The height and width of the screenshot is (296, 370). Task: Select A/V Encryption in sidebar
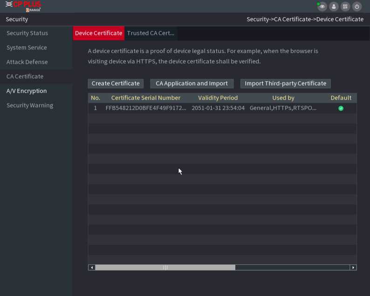coord(27,91)
